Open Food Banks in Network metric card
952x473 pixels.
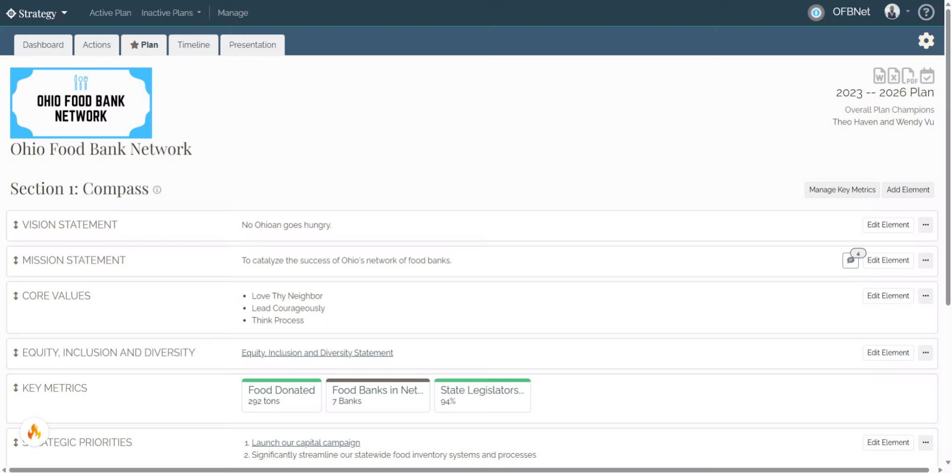(377, 395)
